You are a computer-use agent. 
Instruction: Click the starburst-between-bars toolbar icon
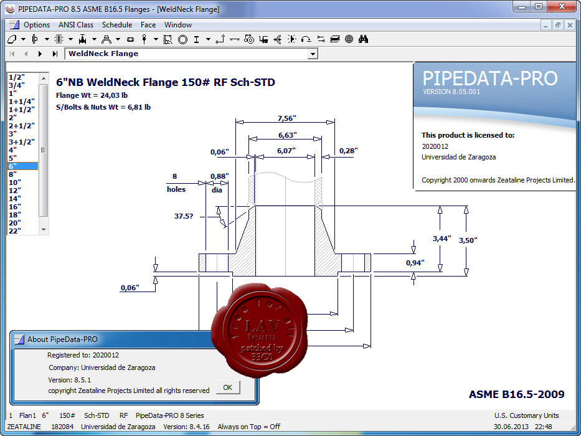tap(292, 39)
